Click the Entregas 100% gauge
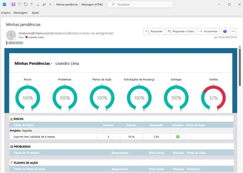 pos(176,98)
